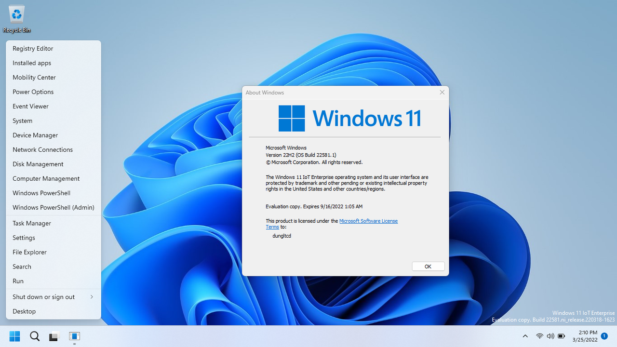Open the notification badge showing 1
The height and width of the screenshot is (347, 617).
click(604, 336)
